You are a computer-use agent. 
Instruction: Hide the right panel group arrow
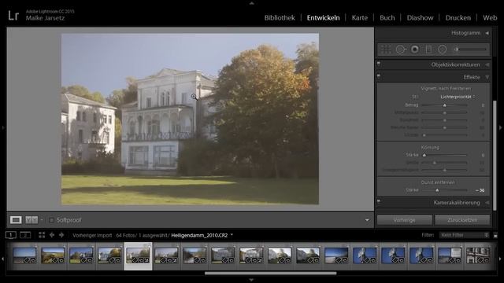point(501,127)
